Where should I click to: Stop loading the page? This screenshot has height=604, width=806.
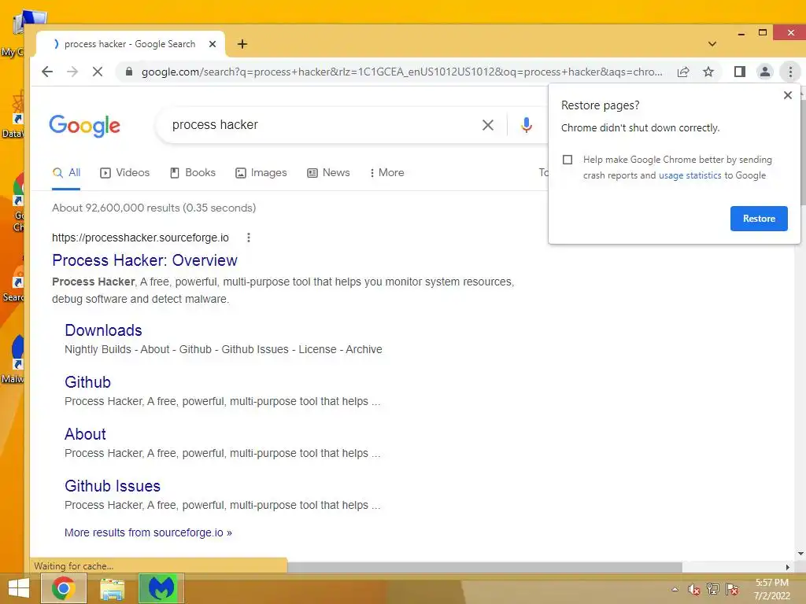point(97,72)
